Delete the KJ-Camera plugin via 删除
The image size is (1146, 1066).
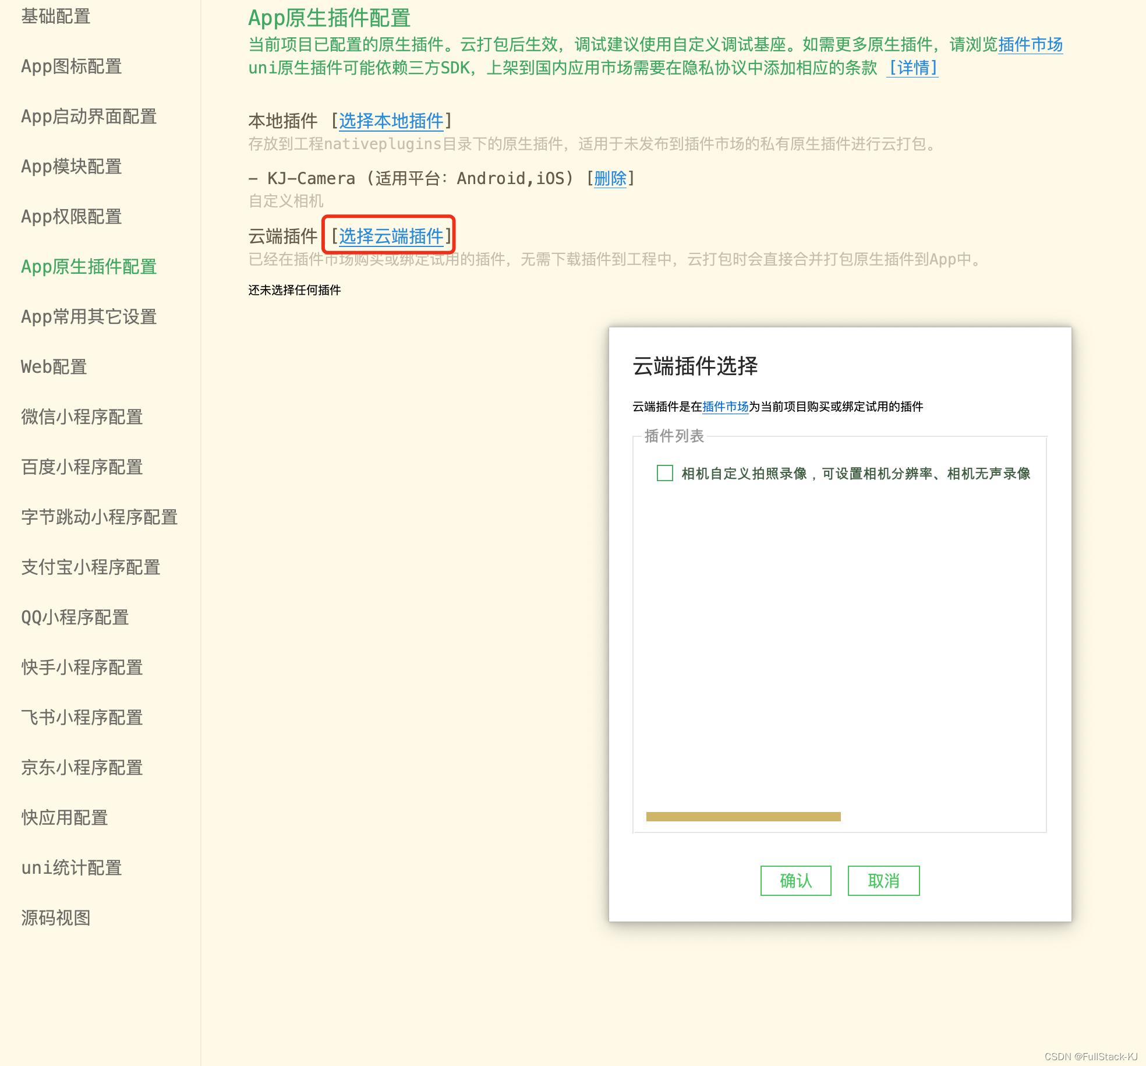[x=610, y=178]
